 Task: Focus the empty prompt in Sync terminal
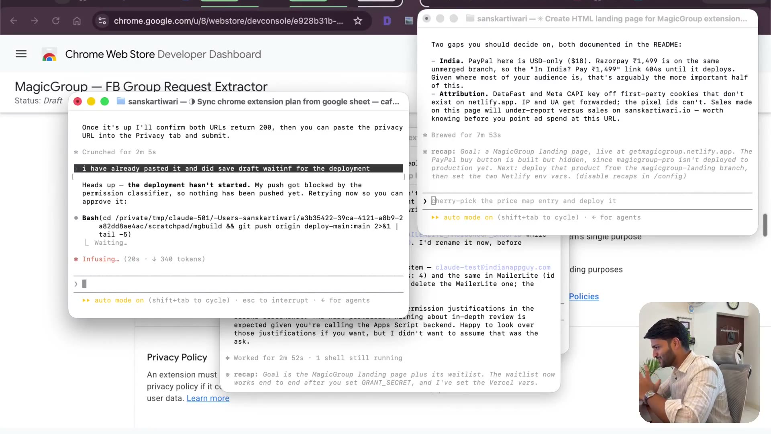coord(239,284)
